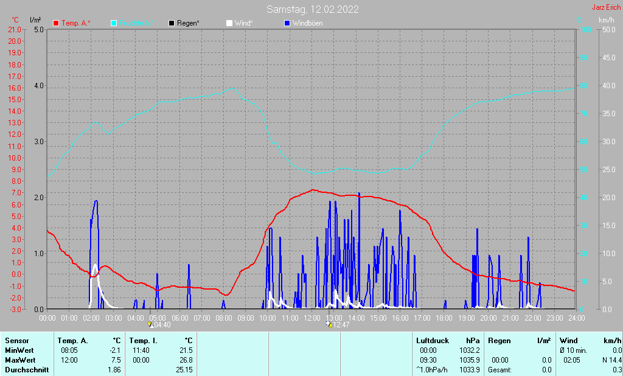Click the 'Gesamt:' rain total label
Image resolution: width=623 pixels, height=376 pixels.
click(500, 370)
